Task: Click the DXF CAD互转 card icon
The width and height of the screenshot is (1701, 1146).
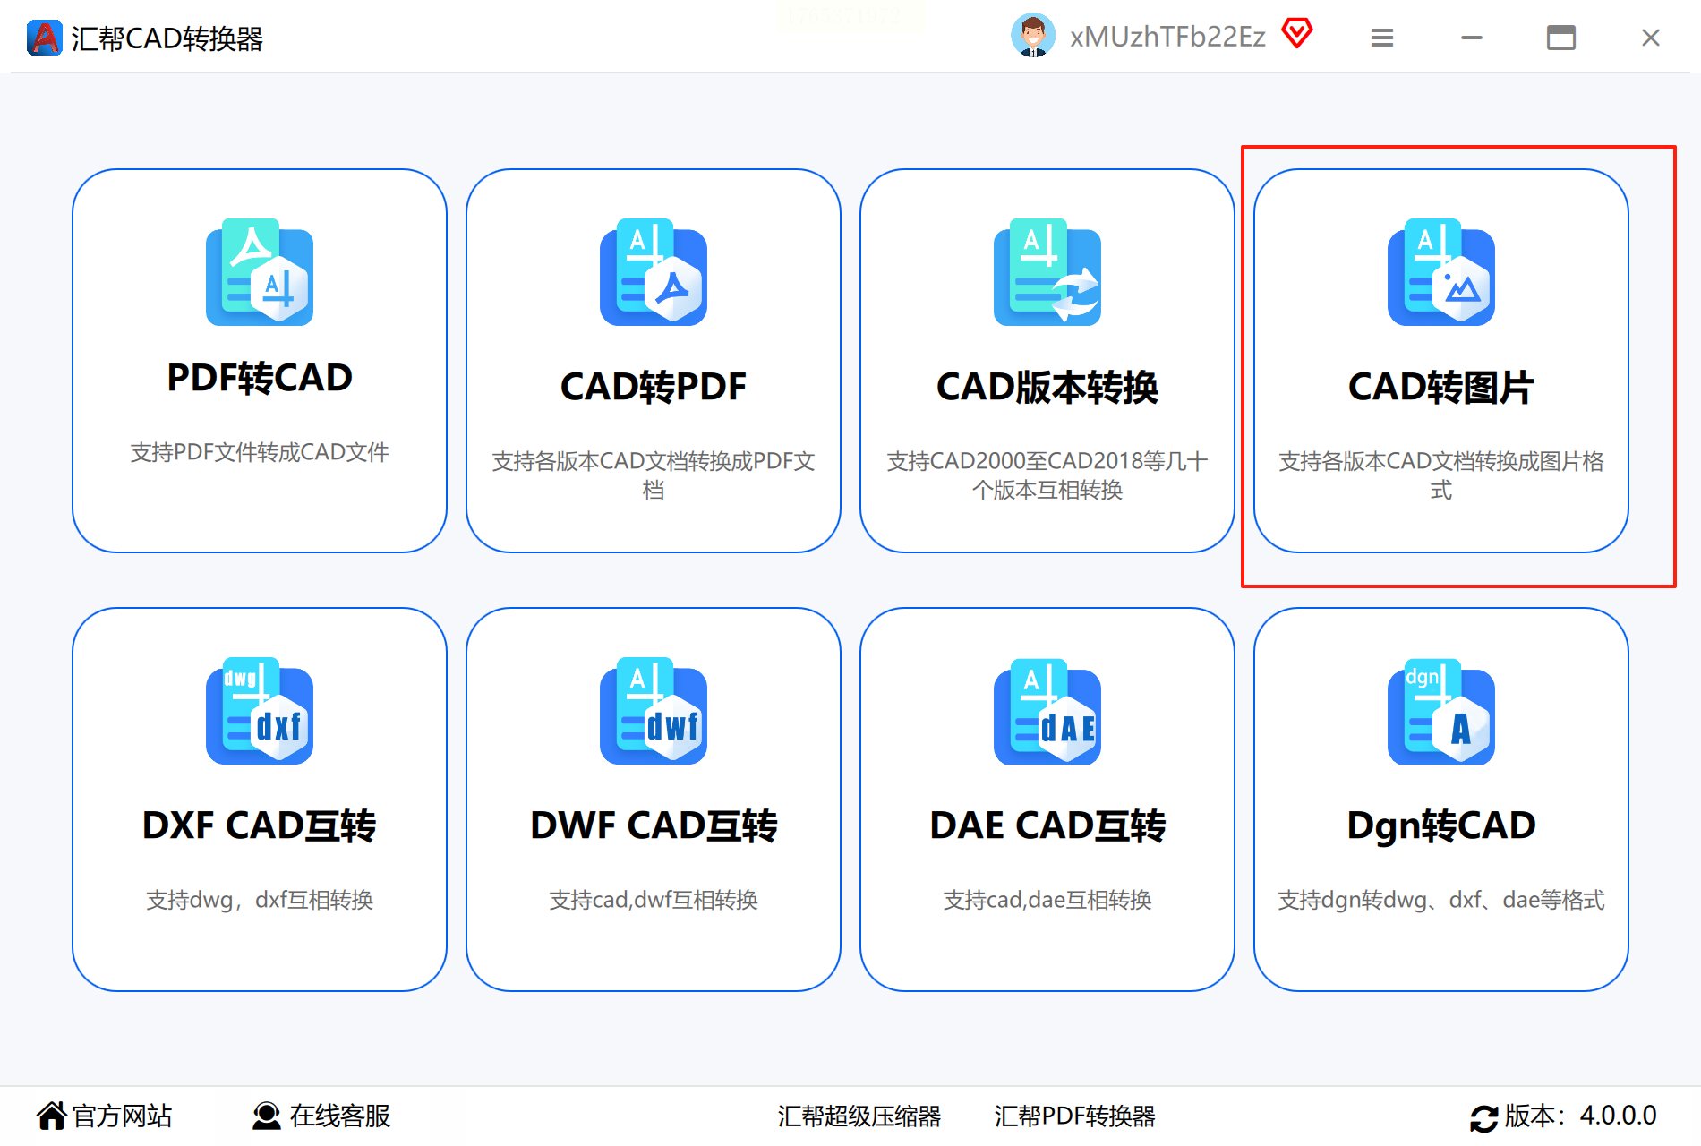Action: [260, 711]
